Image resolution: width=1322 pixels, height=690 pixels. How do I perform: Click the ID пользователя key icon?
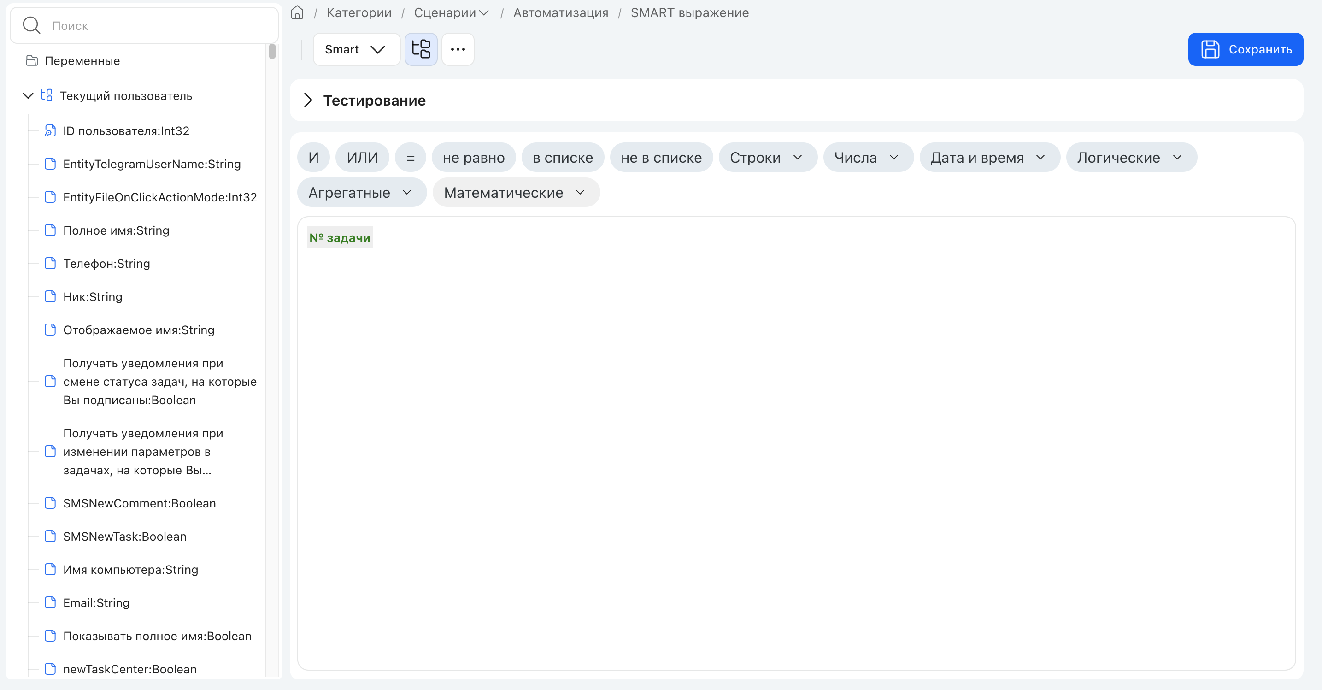pos(50,131)
